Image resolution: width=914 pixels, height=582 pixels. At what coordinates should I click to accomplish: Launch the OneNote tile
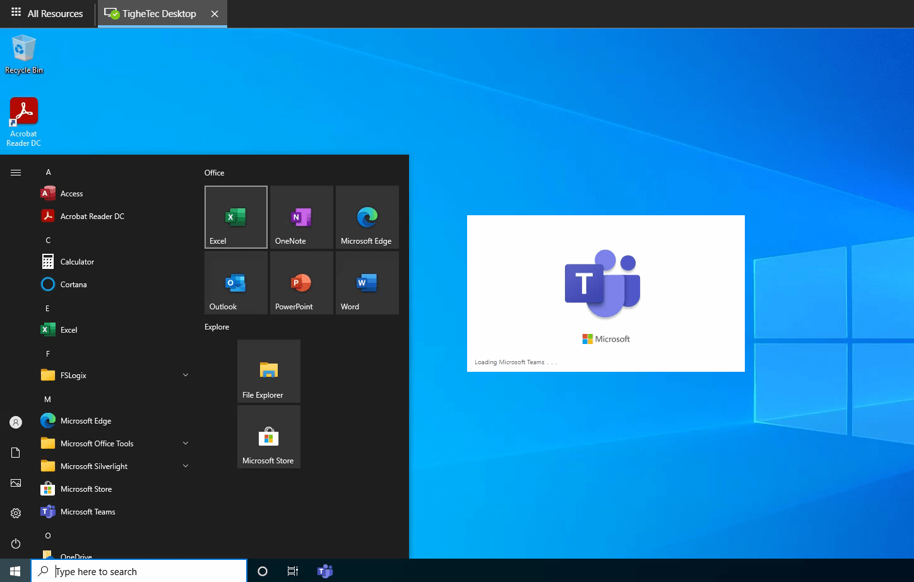pos(302,217)
